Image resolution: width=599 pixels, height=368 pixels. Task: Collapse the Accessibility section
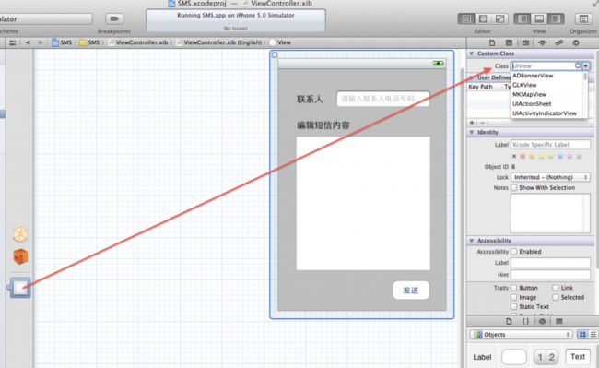pos(472,241)
